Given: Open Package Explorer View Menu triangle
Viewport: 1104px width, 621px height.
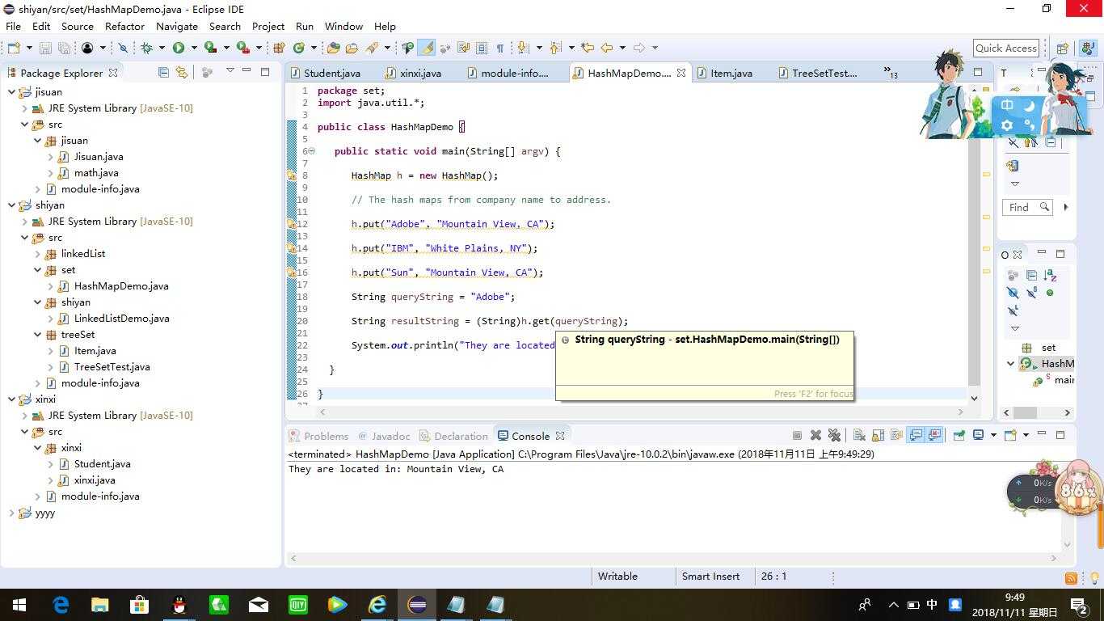Looking at the screenshot, I should 230,71.
